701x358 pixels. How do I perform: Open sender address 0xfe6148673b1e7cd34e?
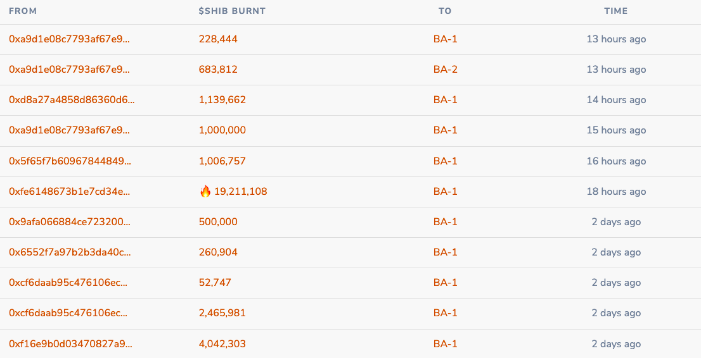[69, 192]
